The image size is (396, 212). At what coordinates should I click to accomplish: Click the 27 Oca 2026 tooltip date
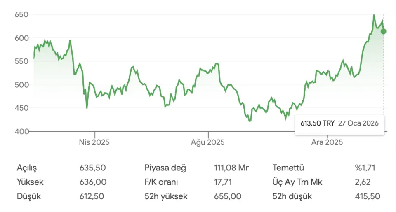tap(358, 123)
